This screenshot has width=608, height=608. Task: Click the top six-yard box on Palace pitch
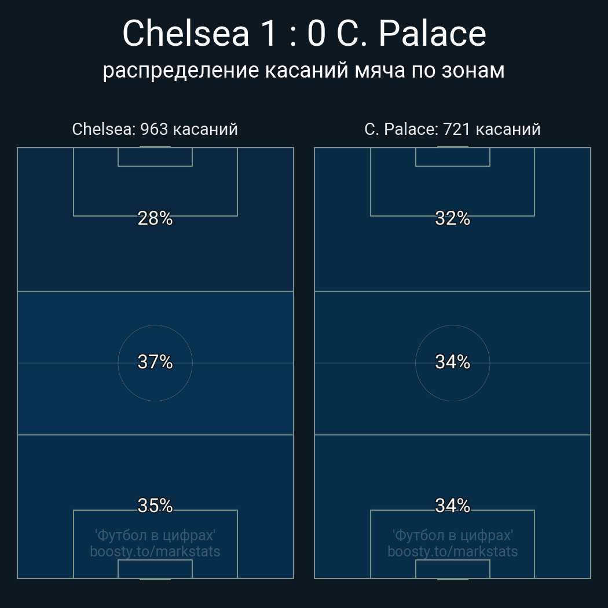tap(452, 157)
